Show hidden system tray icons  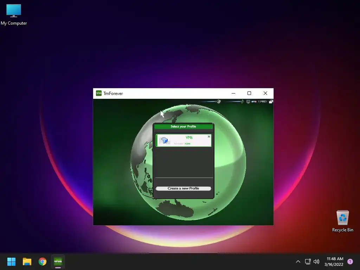pyautogui.click(x=298, y=262)
